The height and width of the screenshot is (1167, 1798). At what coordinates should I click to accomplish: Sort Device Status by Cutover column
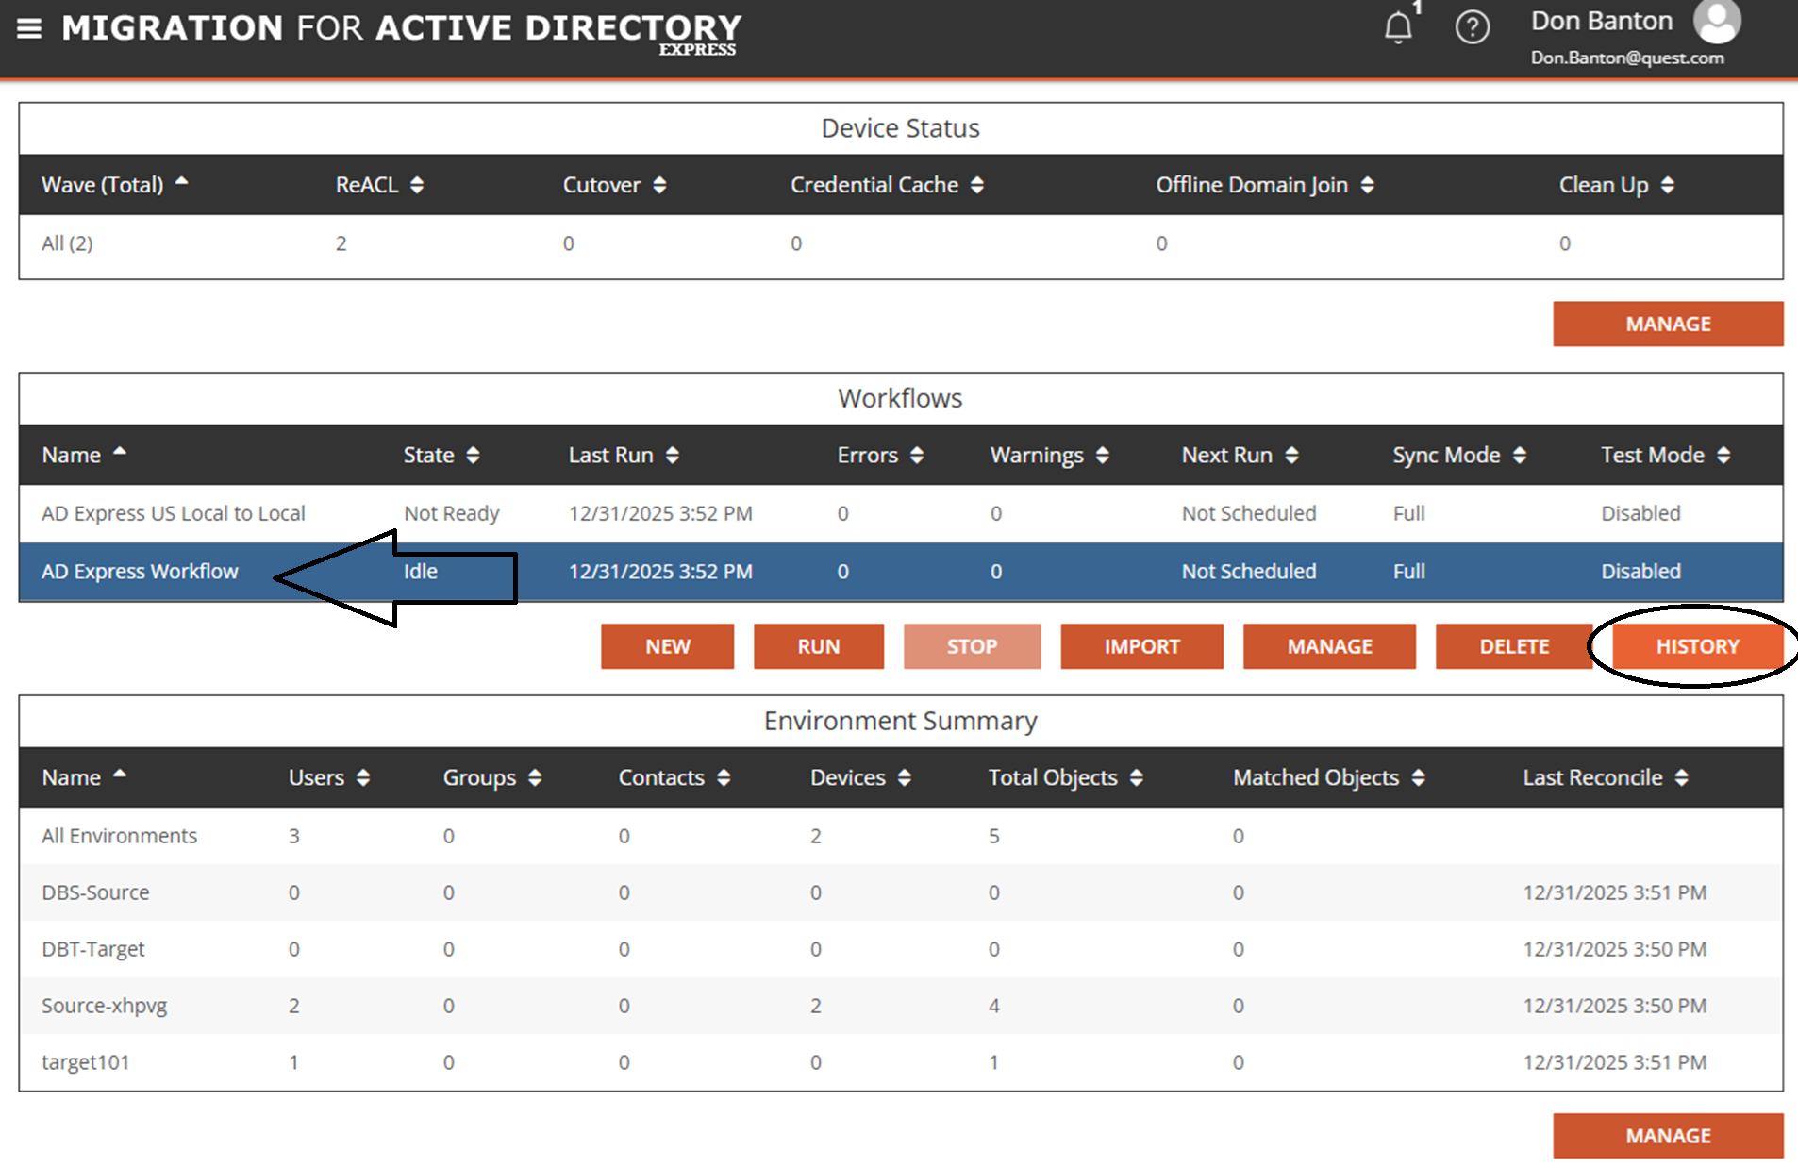pyautogui.click(x=614, y=185)
